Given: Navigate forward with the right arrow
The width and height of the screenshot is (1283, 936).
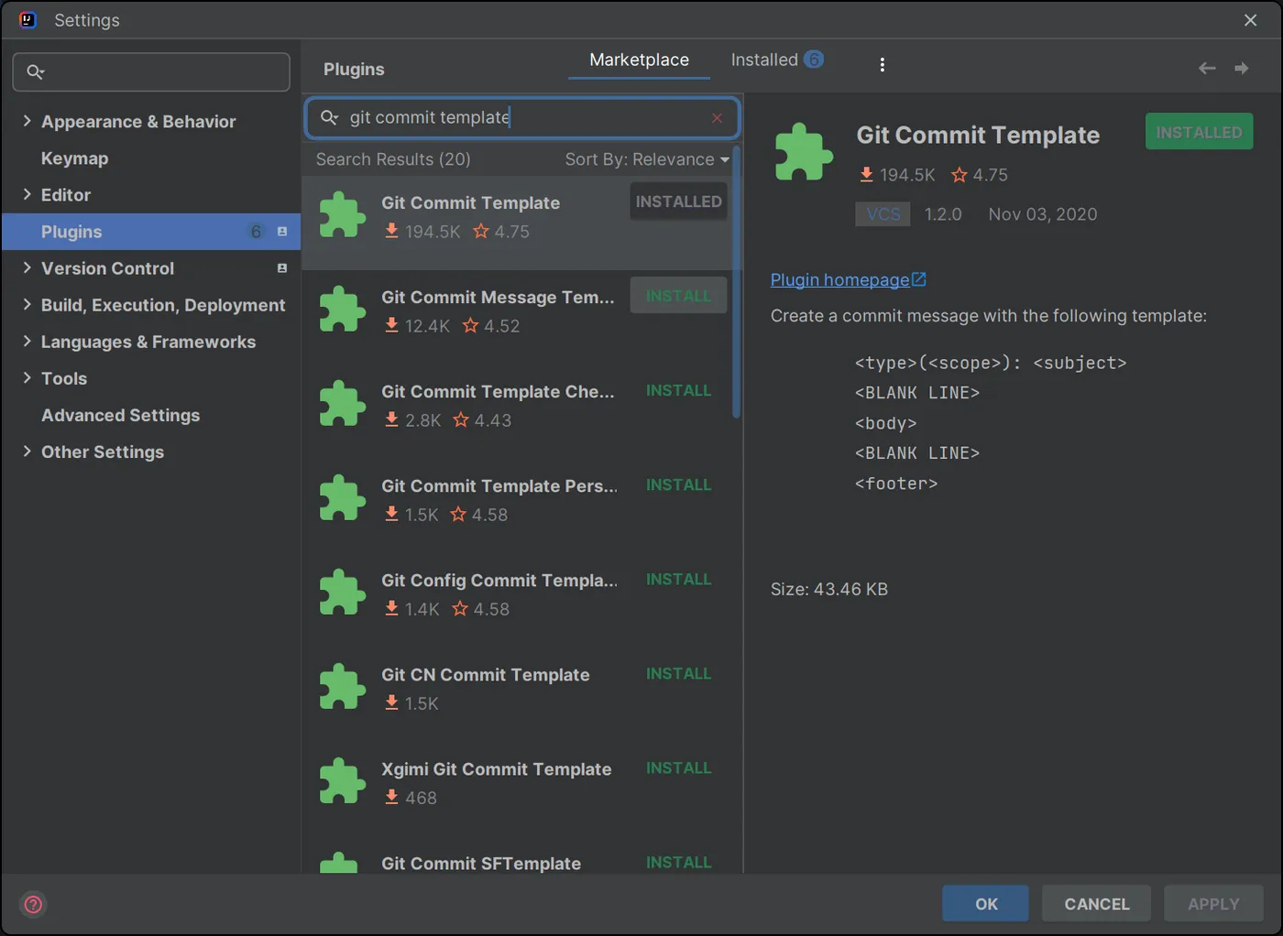Looking at the screenshot, I should (x=1242, y=69).
